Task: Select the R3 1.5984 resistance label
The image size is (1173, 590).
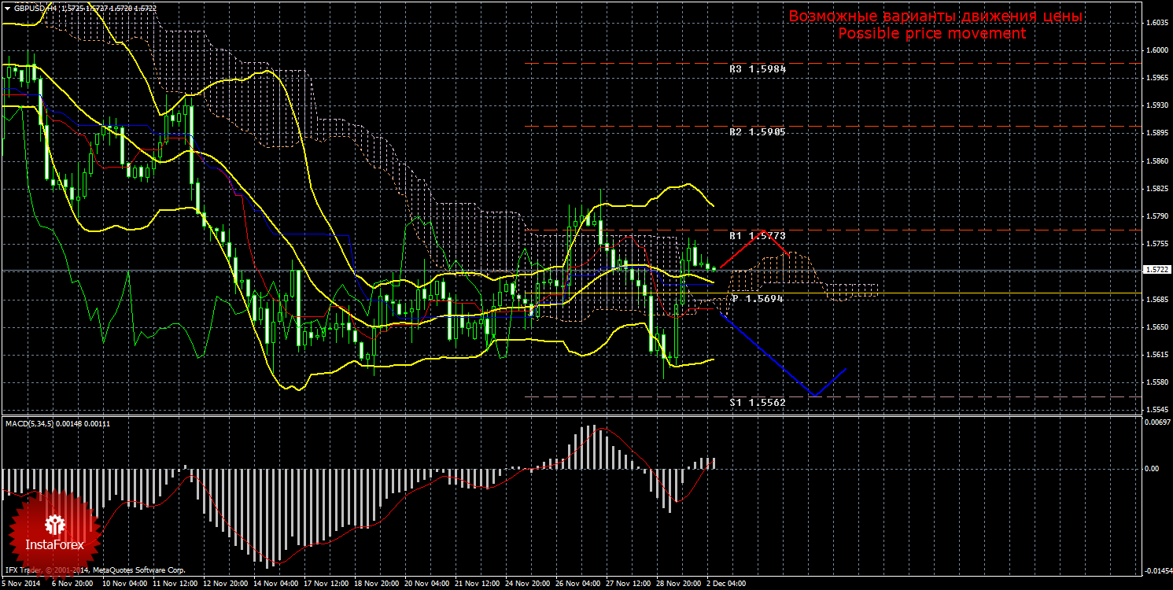Action: click(x=758, y=69)
